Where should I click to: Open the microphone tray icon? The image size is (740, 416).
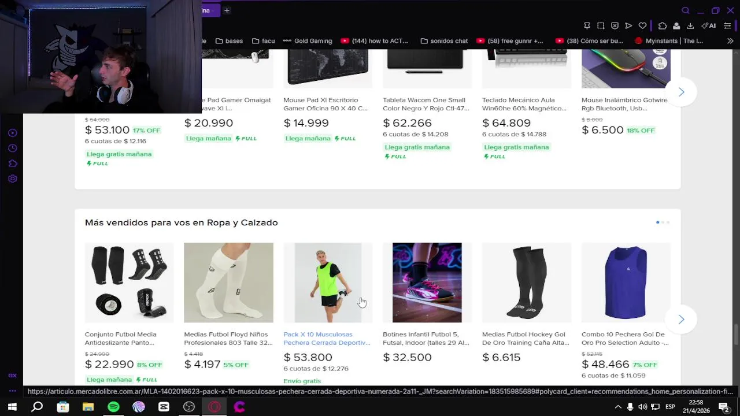[630, 407]
